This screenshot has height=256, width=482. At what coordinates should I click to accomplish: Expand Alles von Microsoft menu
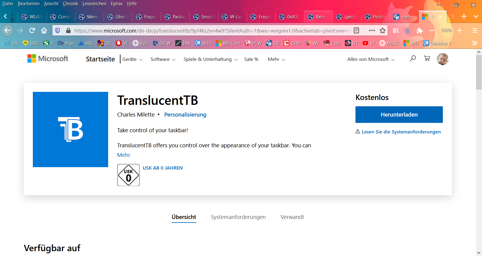pos(371,59)
